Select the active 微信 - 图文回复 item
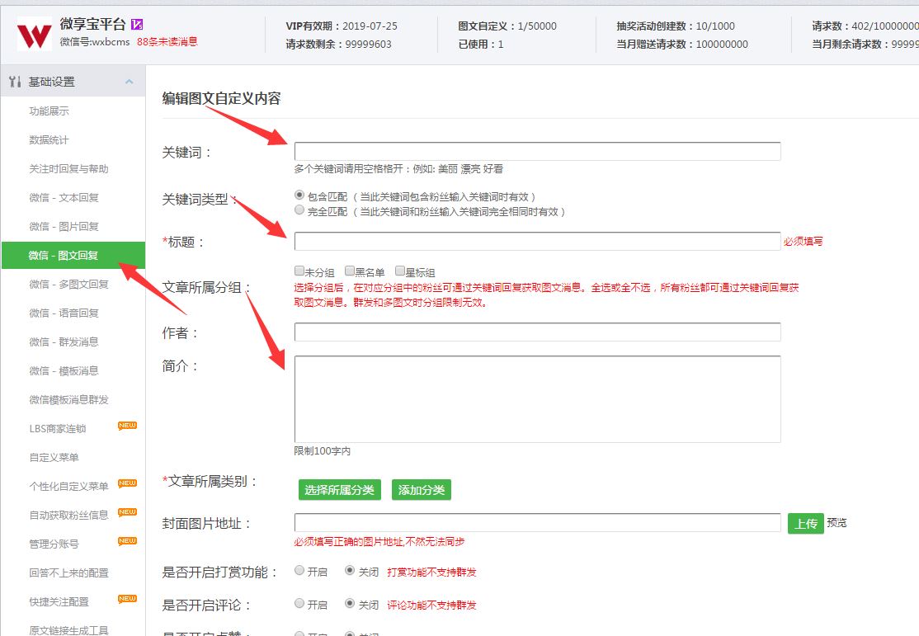919x636 pixels. 73,255
